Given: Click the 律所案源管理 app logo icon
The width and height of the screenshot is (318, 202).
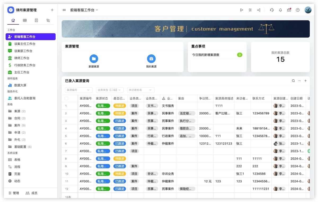Looking at the screenshot, I should (11, 10).
